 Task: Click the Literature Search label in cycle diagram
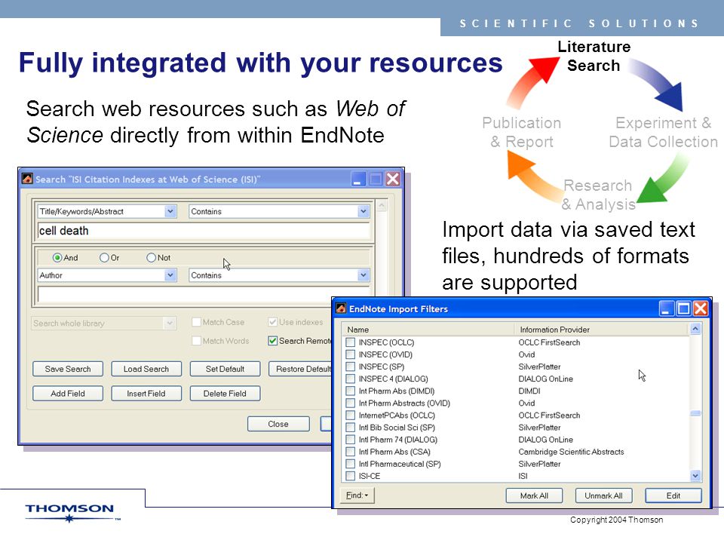pyautogui.click(x=594, y=57)
